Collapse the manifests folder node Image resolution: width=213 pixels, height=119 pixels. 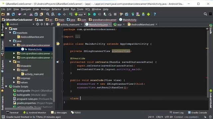click(x=10, y=33)
